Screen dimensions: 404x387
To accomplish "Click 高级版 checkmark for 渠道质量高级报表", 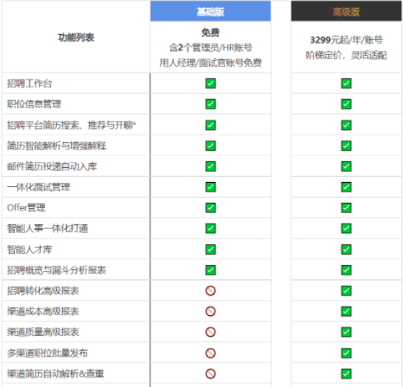I will tap(346, 332).
